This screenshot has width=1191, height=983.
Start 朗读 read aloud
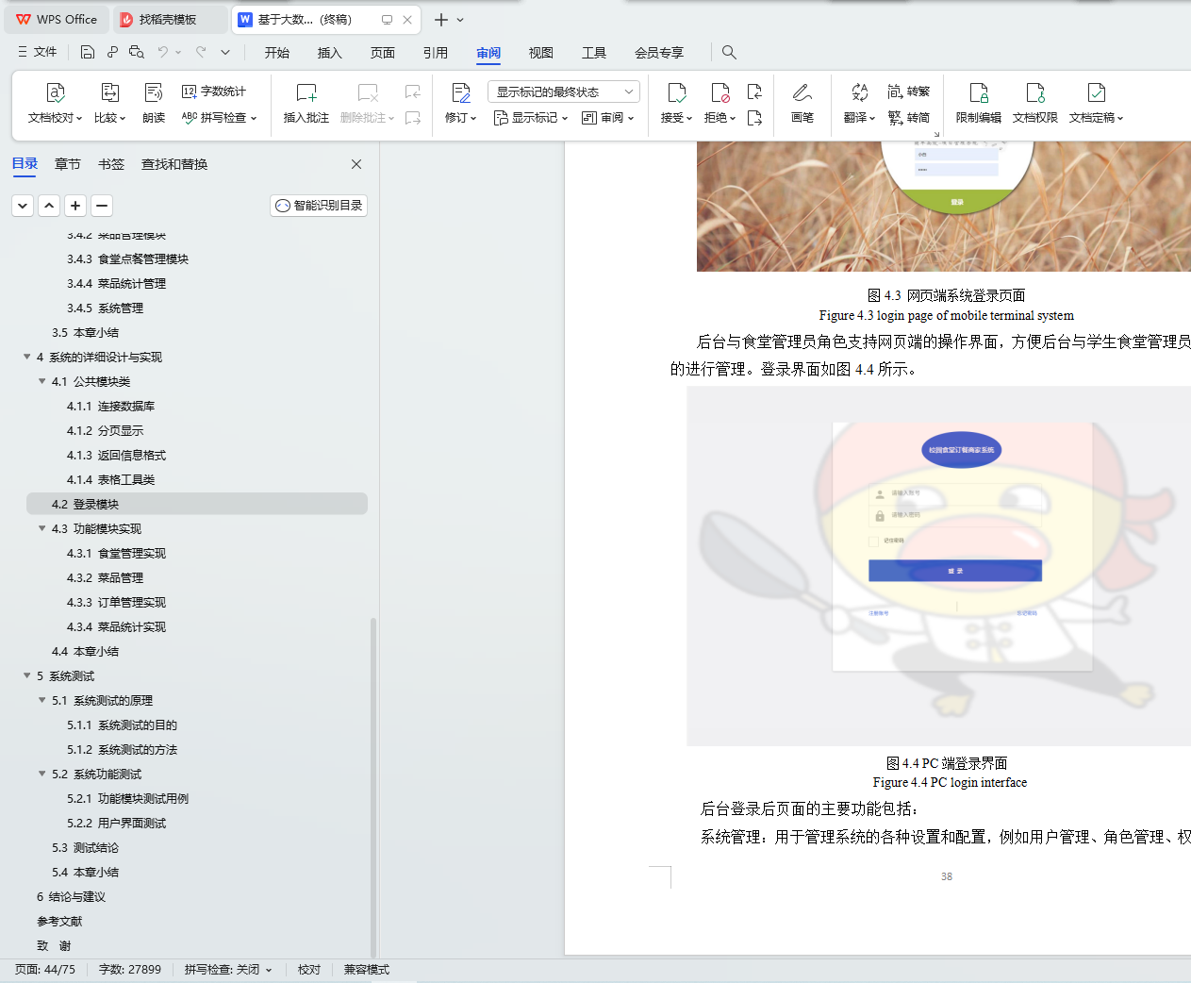pos(154,103)
